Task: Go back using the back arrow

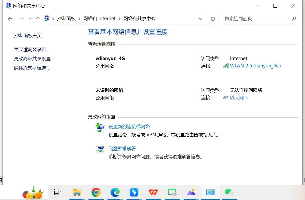Action: click(10, 18)
